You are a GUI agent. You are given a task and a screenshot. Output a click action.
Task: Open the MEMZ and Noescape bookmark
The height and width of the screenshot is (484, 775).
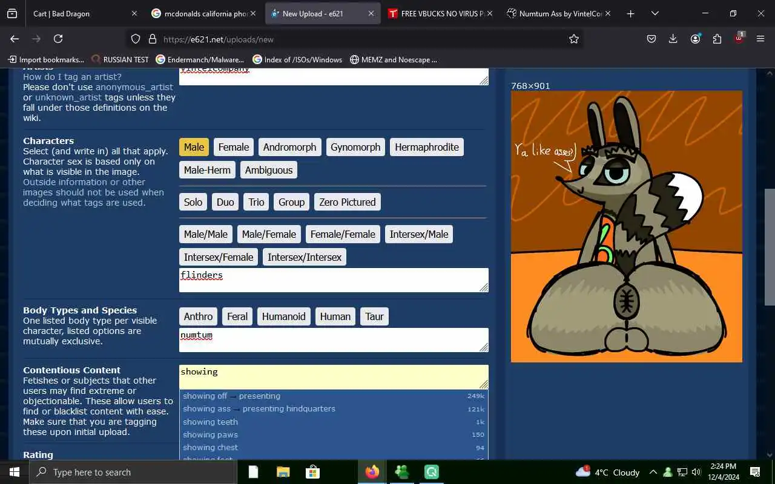[x=393, y=59]
